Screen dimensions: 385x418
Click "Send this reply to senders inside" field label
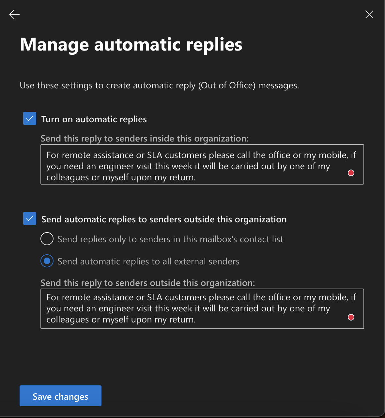click(x=144, y=139)
